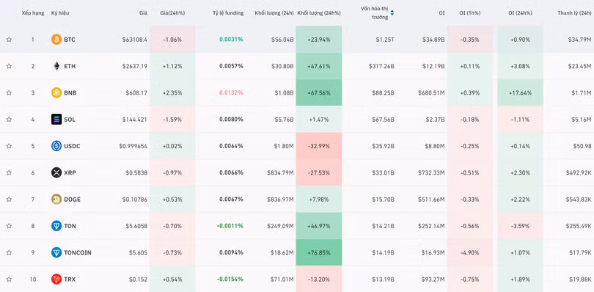Click the TON coin logo
594x292 pixels.
click(56, 226)
